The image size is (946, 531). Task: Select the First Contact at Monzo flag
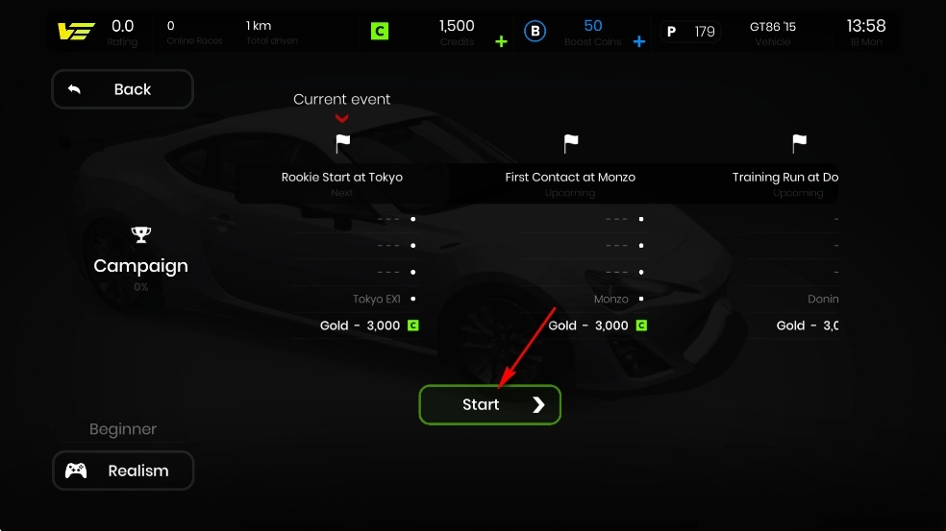pos(571,143)
